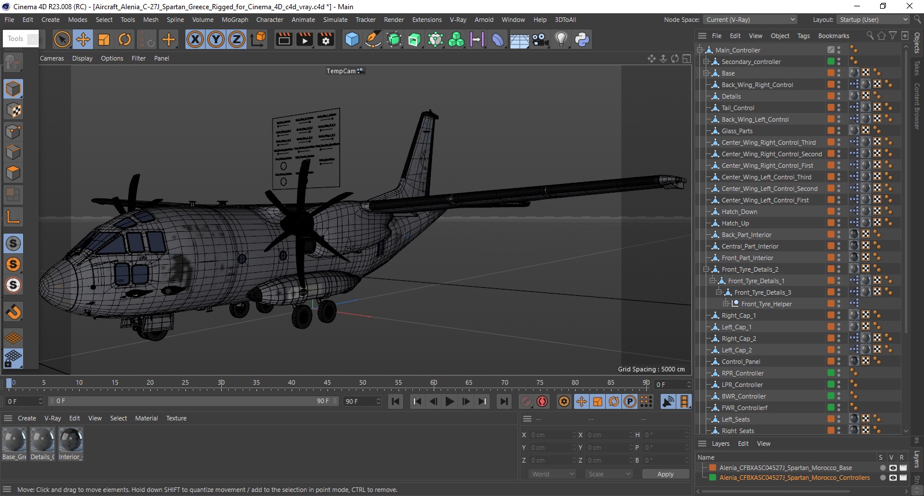Switch to Points mode
This screenshot has width=924, height=496.
click(x=13, y=131)
